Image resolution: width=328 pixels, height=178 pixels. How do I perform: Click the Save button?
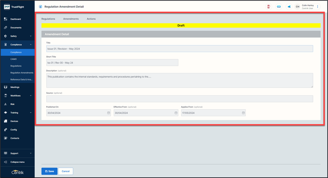(49, 171)
